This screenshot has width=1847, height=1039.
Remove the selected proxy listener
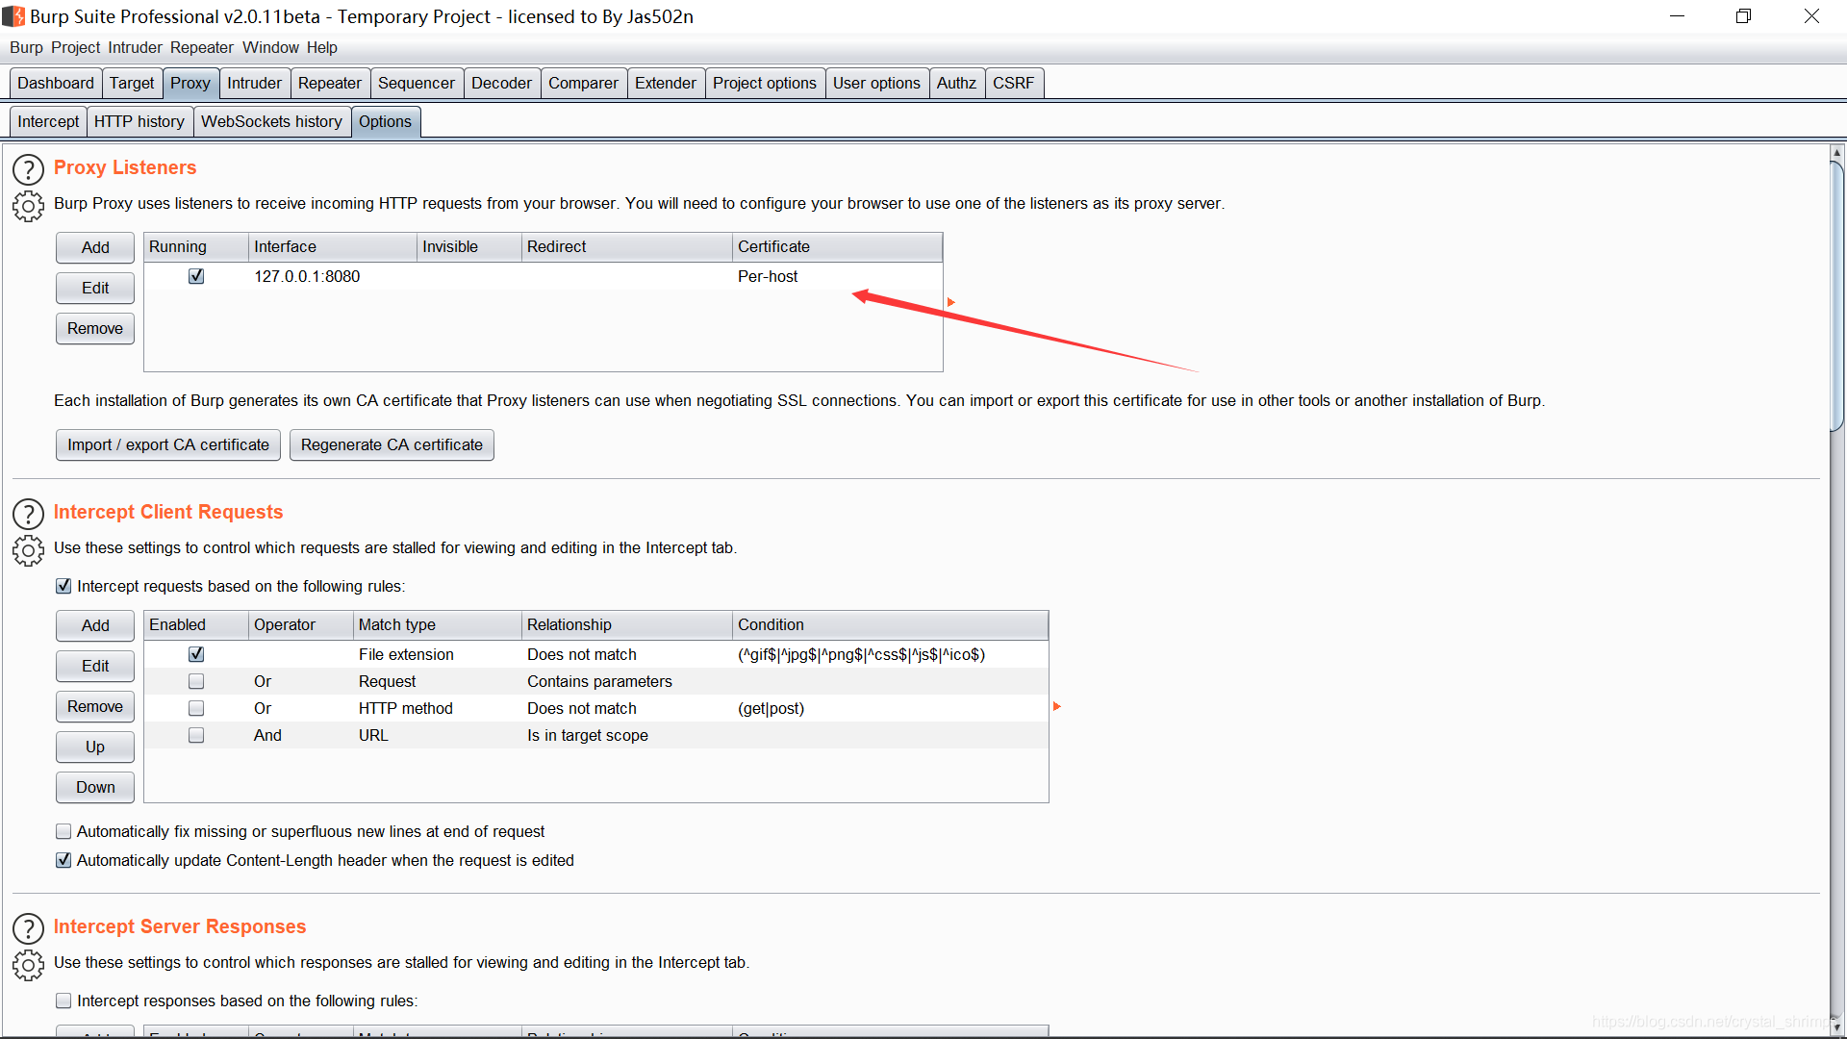tap(95, 328)
